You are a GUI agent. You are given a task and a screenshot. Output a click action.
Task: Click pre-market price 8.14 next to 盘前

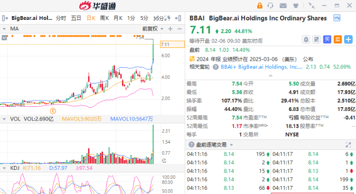coord(210,50)
